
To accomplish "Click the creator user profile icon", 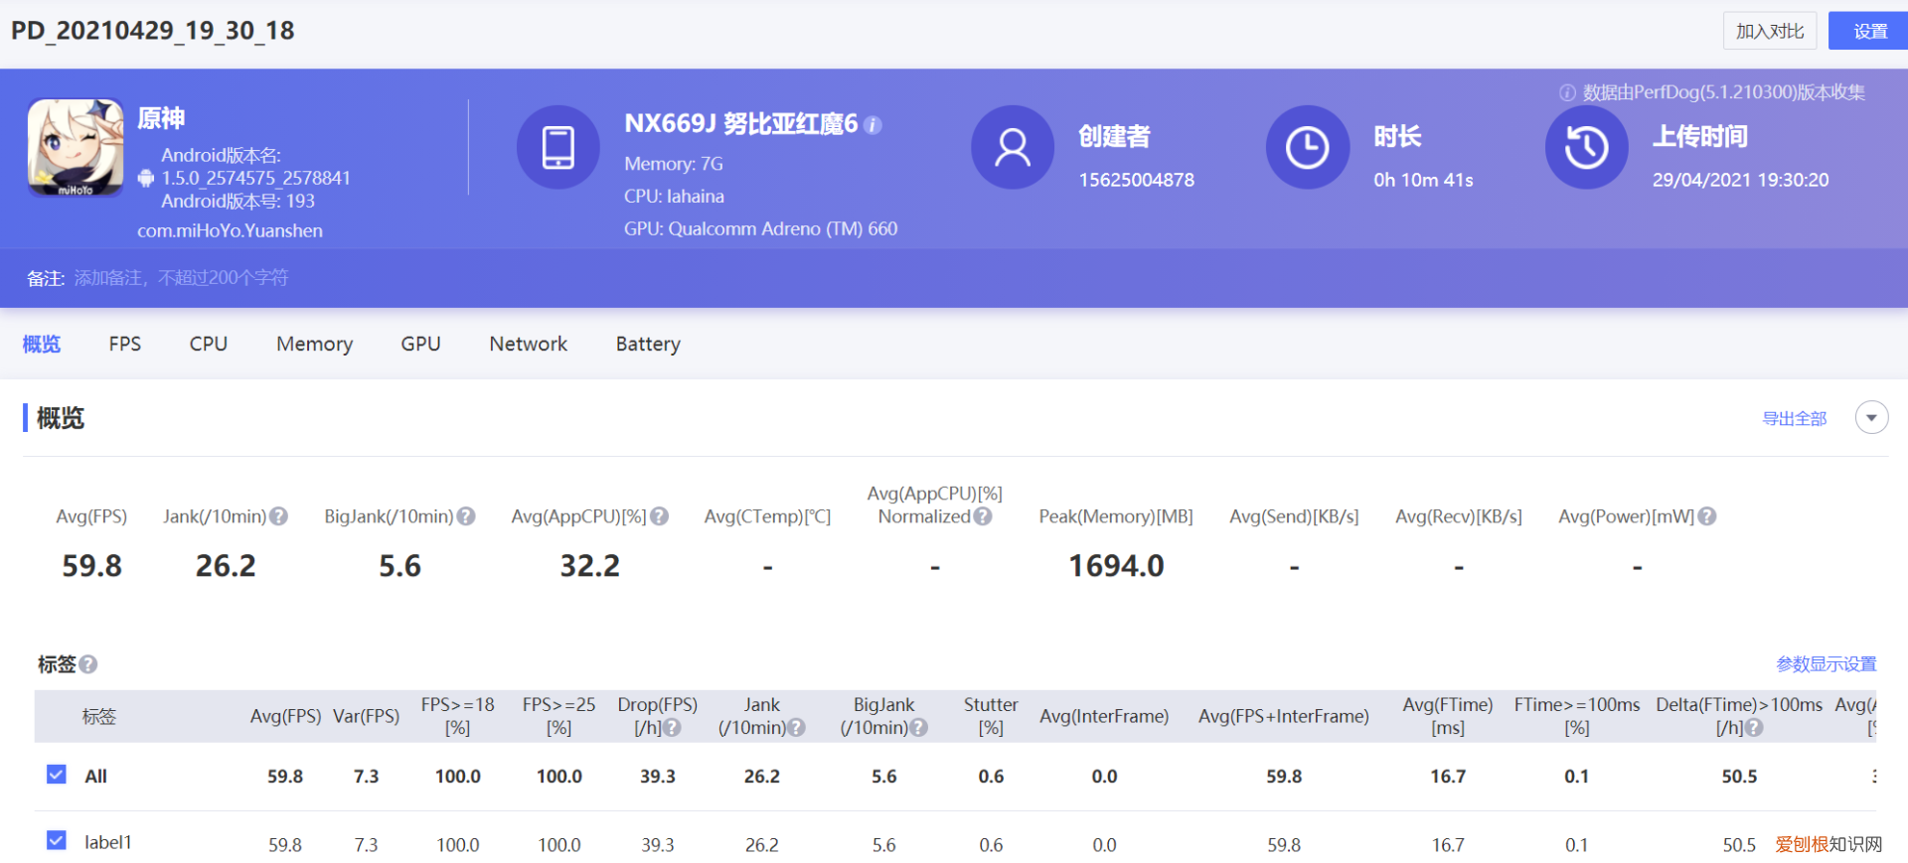I will tap(1012, 148).
